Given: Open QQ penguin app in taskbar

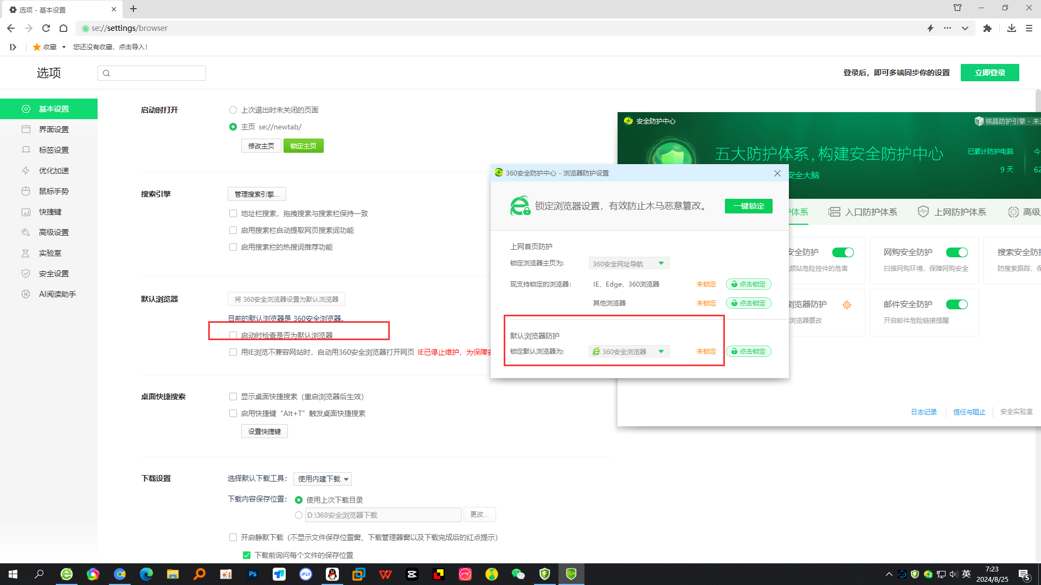Looking at the screenshot, I should (332, 574).
